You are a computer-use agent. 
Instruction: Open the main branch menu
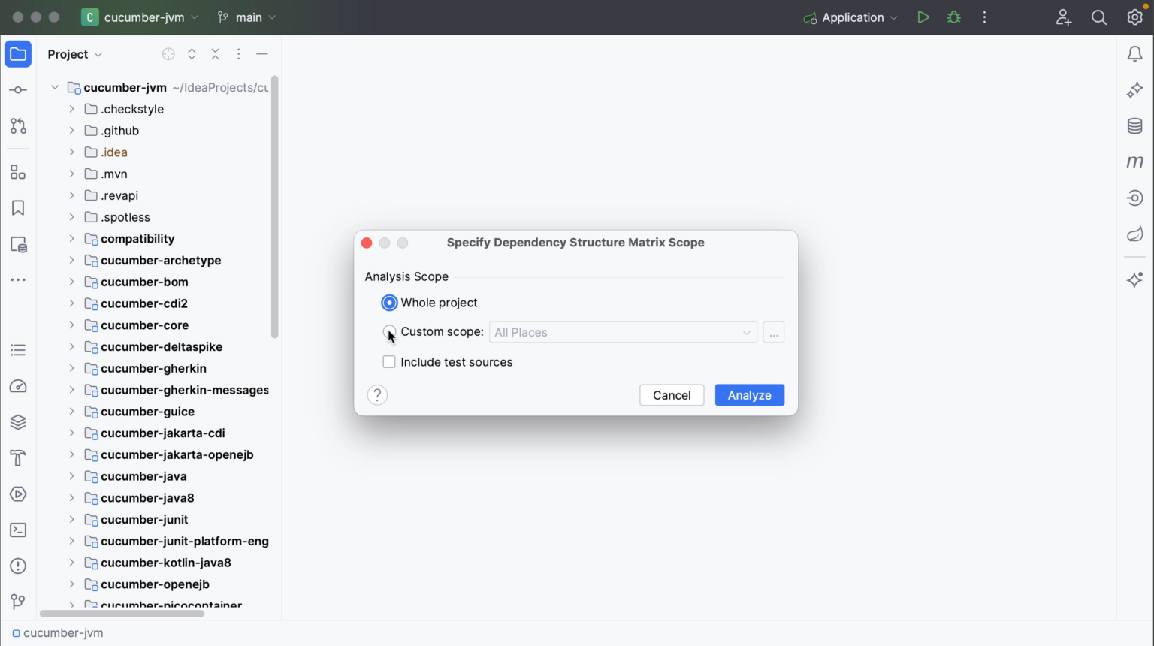(x=246, y=17)
